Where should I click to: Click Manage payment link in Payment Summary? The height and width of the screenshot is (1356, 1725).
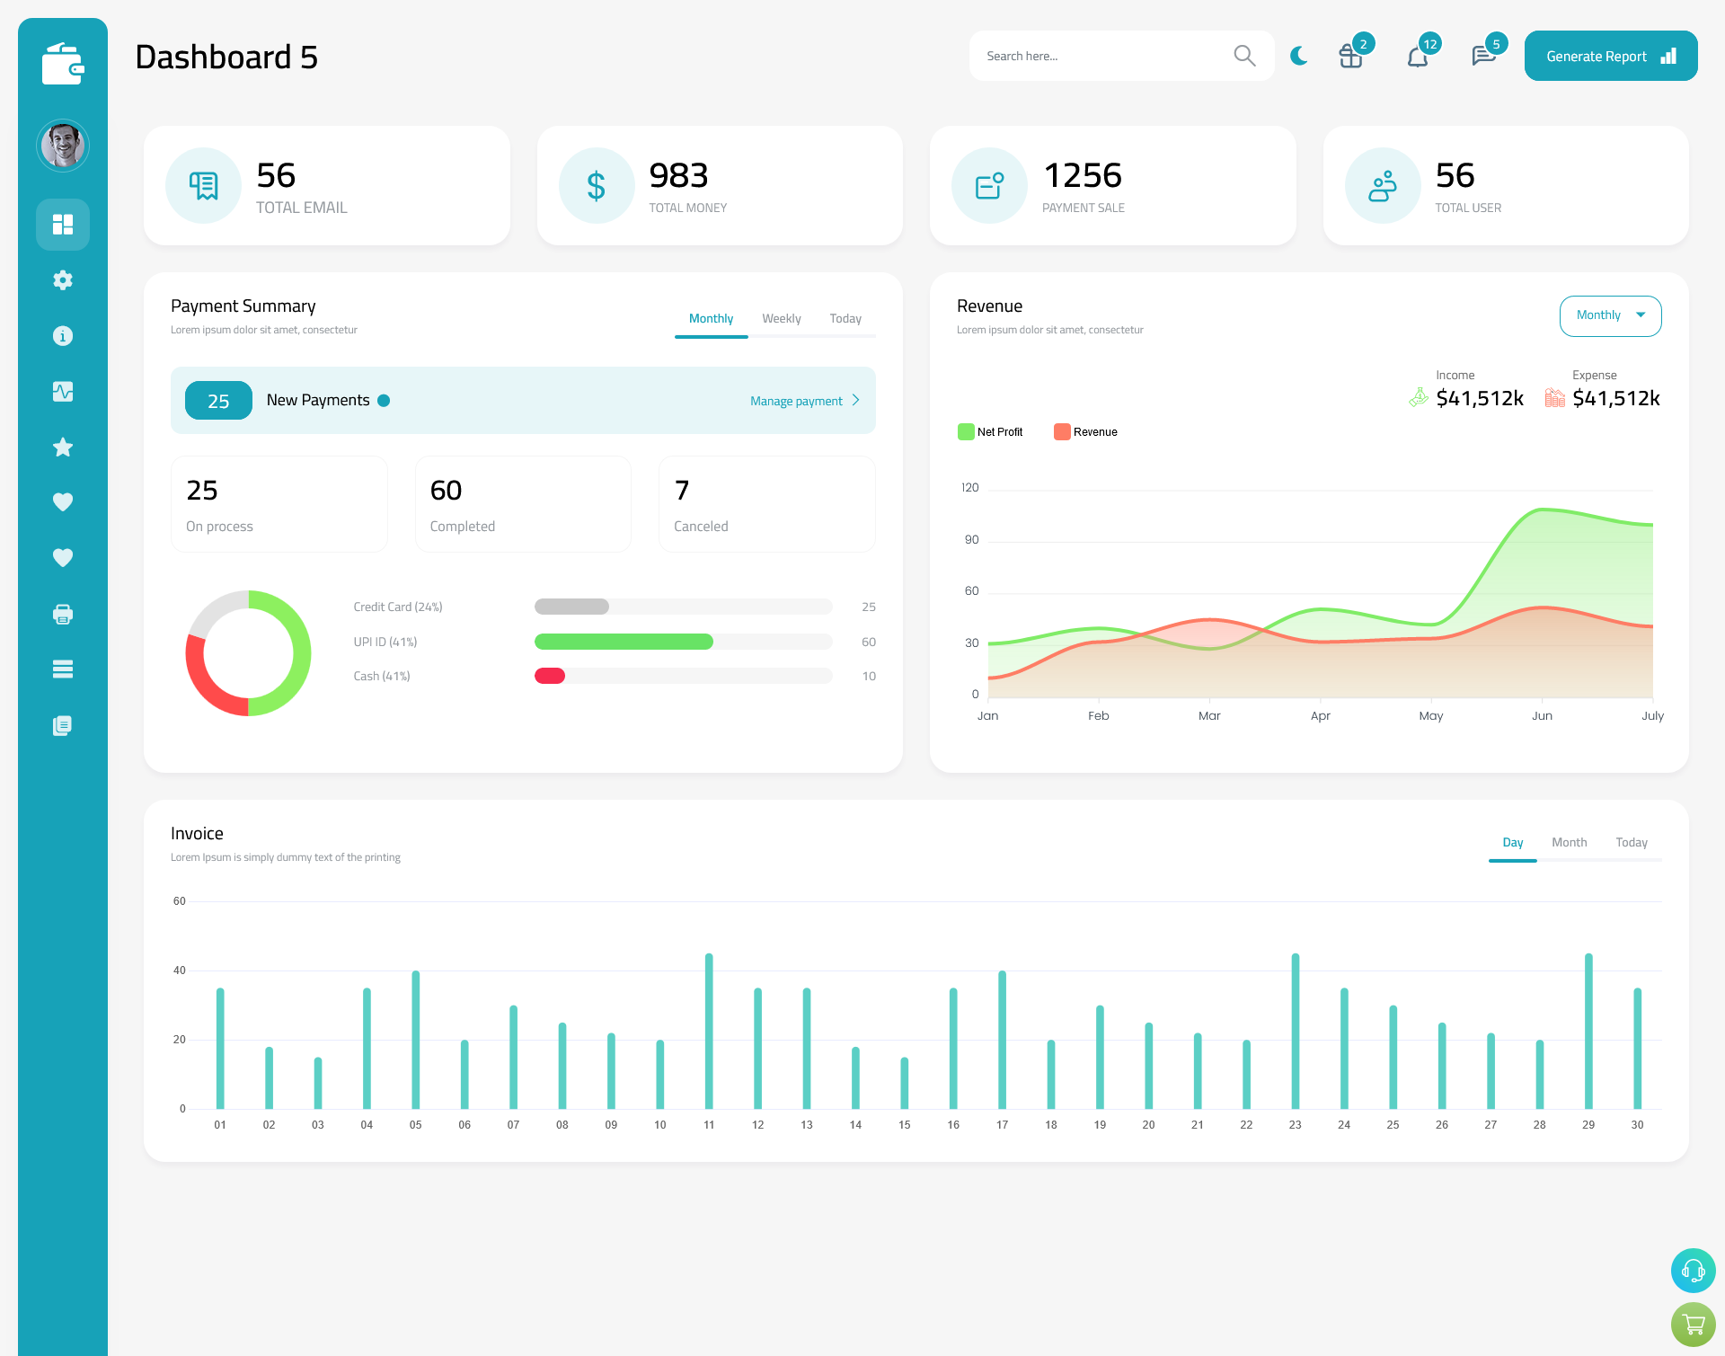802,401
